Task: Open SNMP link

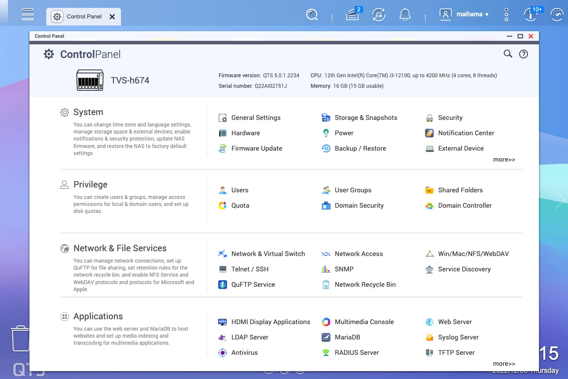Action: [344, 269]
